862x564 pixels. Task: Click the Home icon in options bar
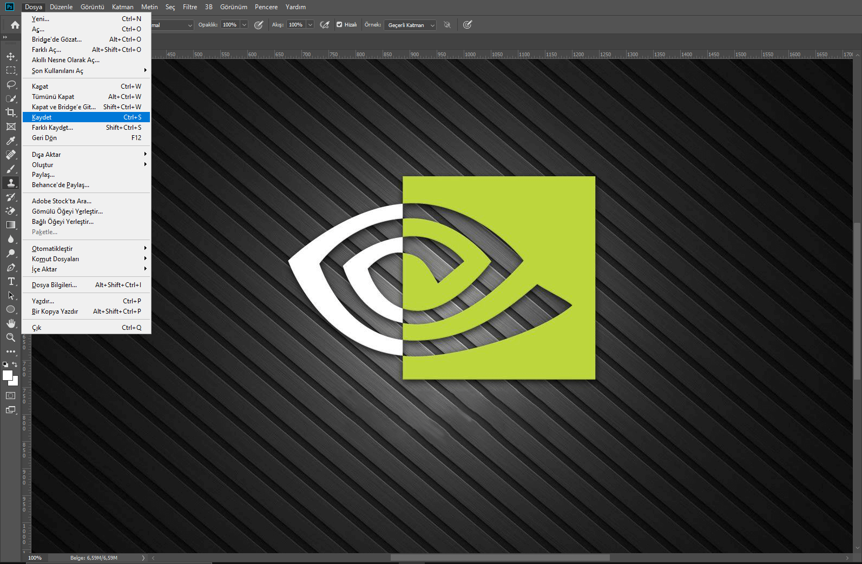pos(15,25)
